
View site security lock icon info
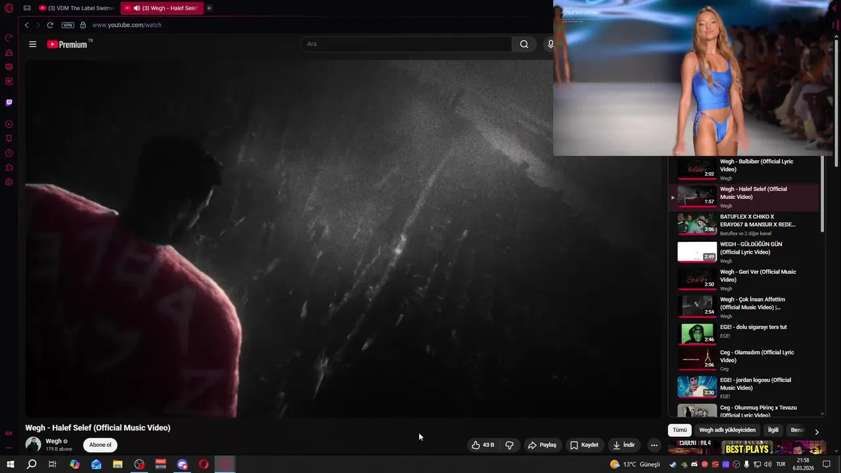[x=83, y=25]
